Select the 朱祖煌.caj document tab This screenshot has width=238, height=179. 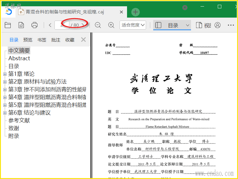(x=65, y=12)
